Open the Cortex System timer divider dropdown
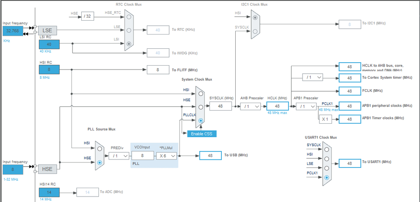The width and height of the screenshot is (420, 202). pos(313,77)
